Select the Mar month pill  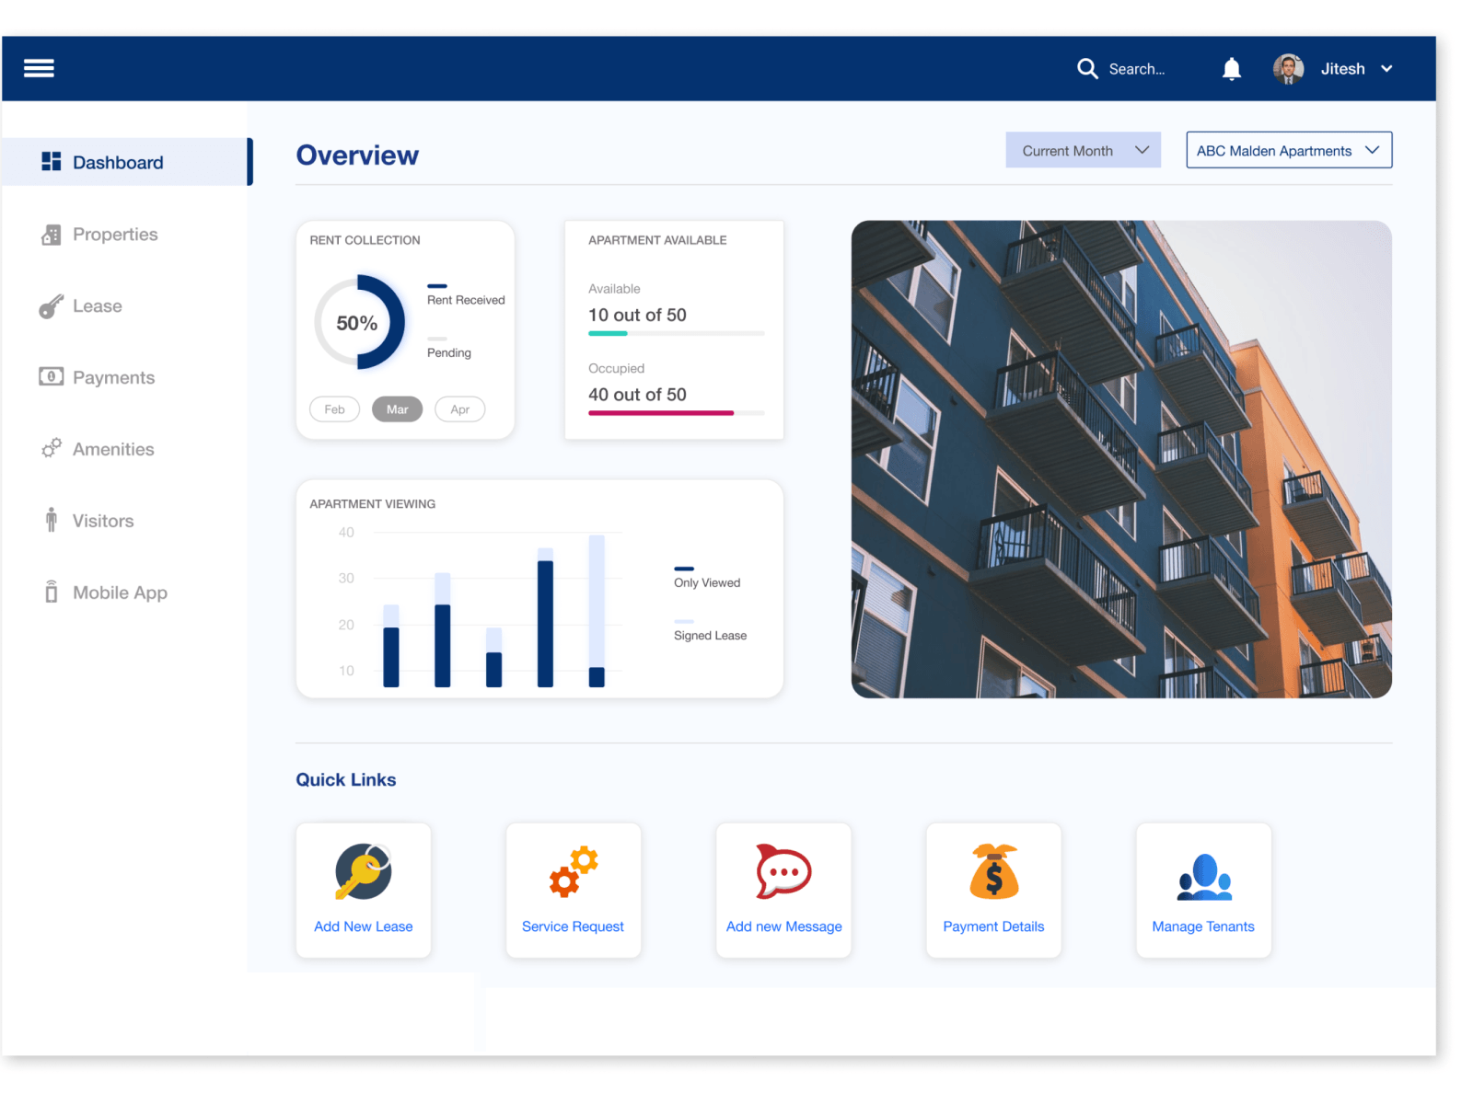click(397, 409)
